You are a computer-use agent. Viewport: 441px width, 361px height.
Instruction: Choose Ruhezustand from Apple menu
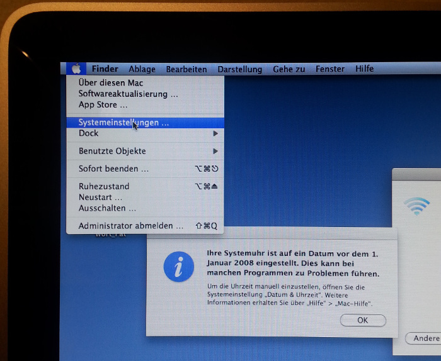pos(145,186)
